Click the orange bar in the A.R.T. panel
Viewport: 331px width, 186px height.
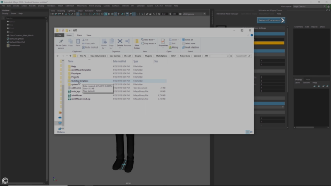click(x=270, y=43)
